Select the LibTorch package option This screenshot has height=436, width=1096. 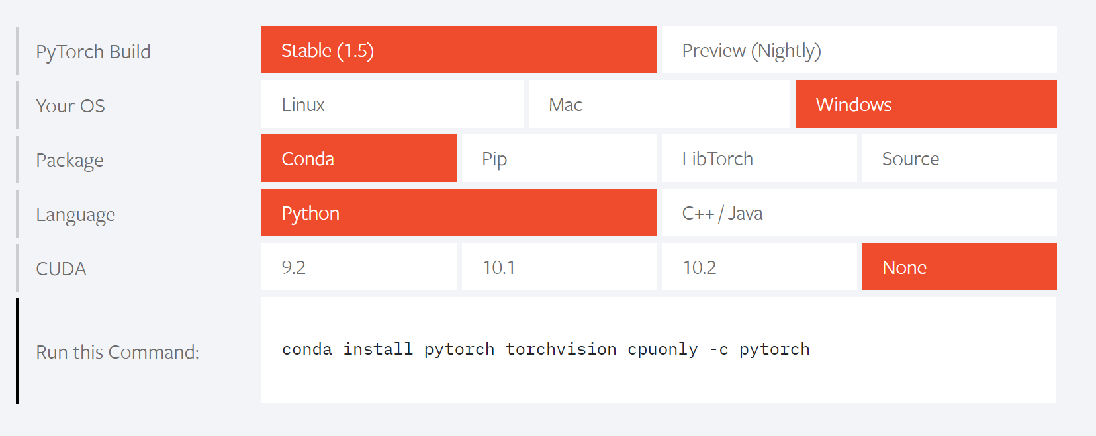pos(758,159)
